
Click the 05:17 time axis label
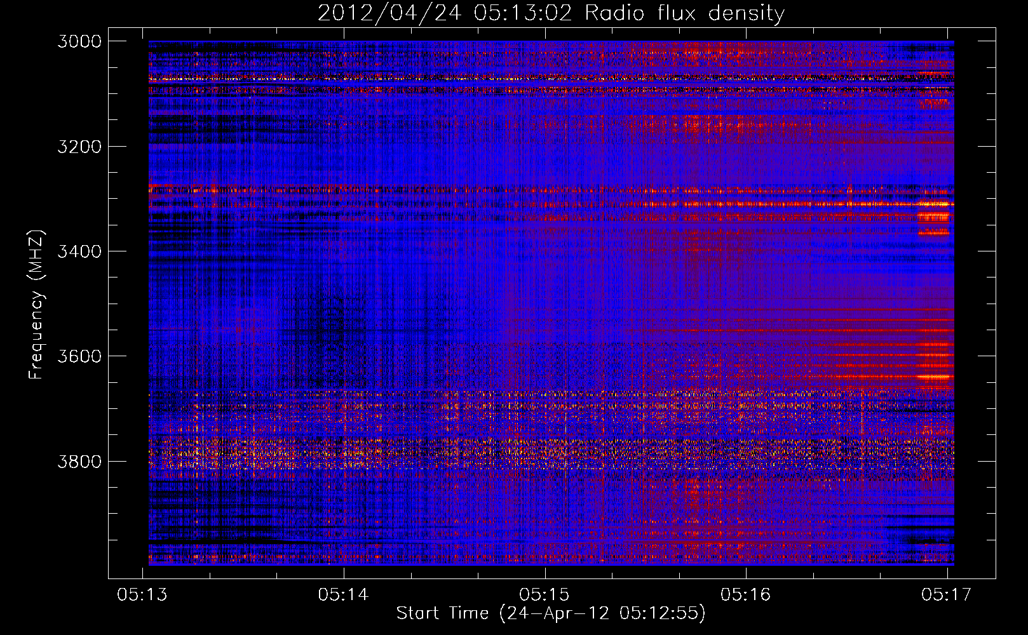947,594
